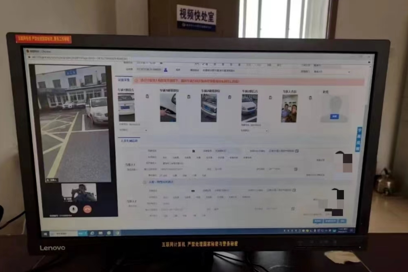Expand dropdown below the white car front photo

tap(254, 130)
